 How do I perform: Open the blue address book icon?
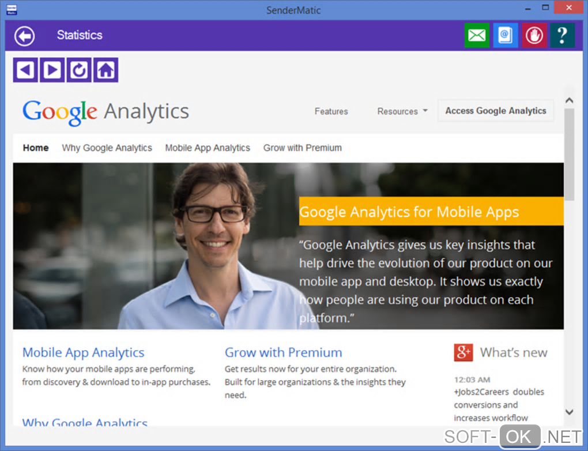(505, 36)
